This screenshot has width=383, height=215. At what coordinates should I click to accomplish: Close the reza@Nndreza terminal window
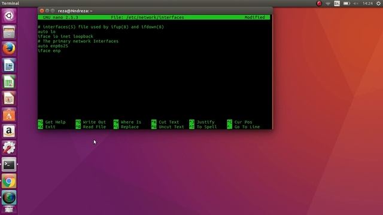tap(42, 11)
